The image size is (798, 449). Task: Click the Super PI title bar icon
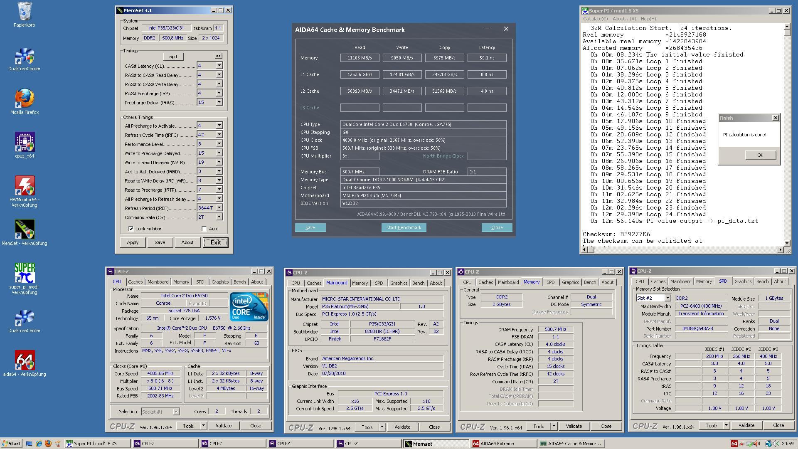pyautogui.click(x=585, y=11)
